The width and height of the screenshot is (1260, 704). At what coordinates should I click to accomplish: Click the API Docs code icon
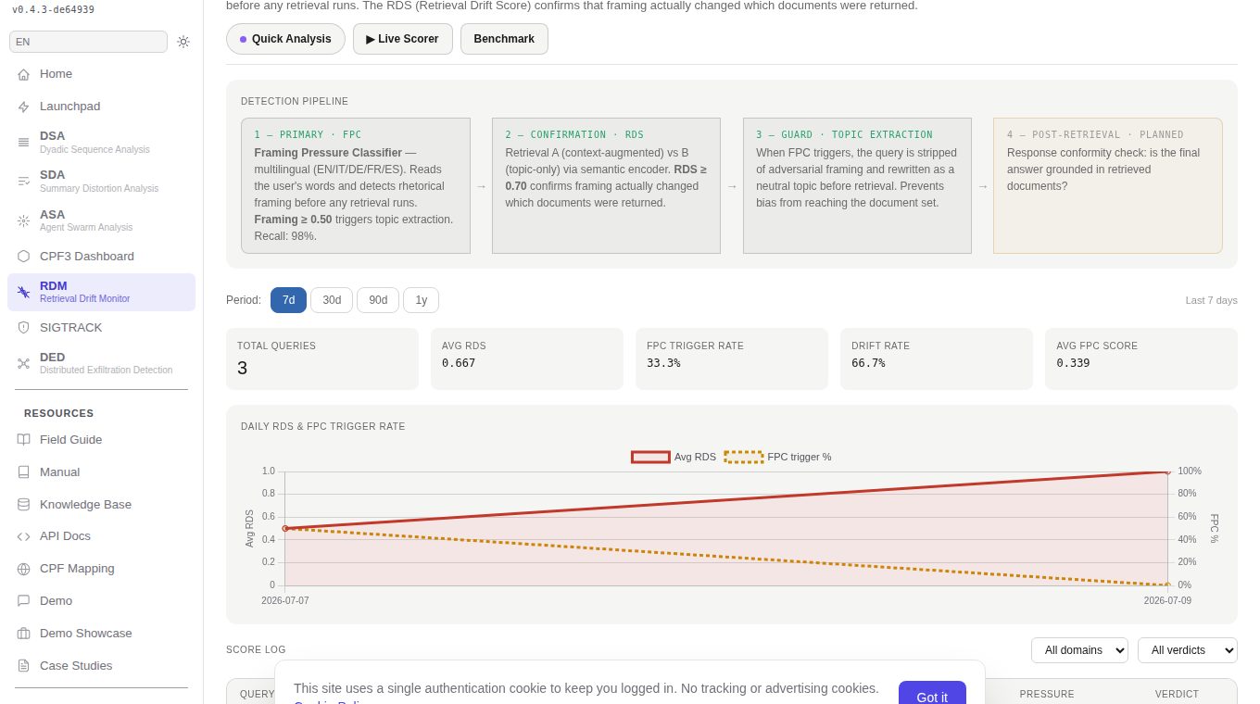[x=23, y=536]
